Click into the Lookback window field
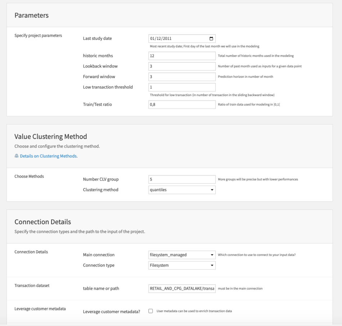Image resolution: width=342 pixels, height=326 pixels. point(182,66)
